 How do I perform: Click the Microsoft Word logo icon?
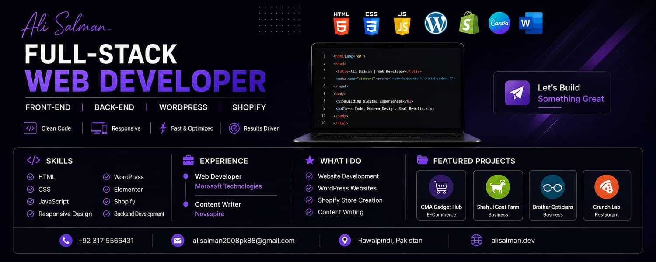coord(530,23)
